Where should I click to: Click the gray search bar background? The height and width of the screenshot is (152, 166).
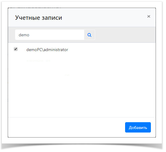click(x=125, y=35)
